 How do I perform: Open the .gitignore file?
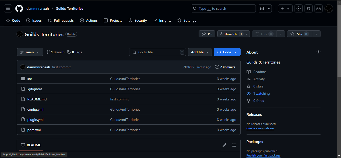coord(35,89)
